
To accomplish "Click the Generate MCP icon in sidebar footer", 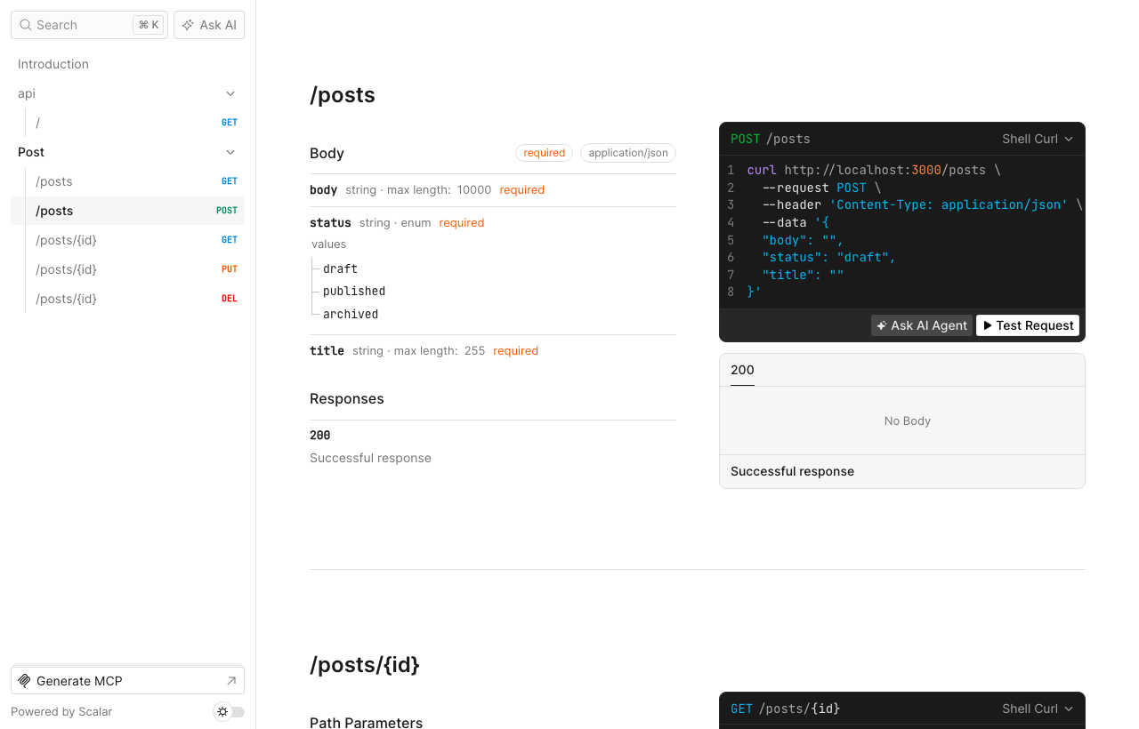I will [26, 679].
